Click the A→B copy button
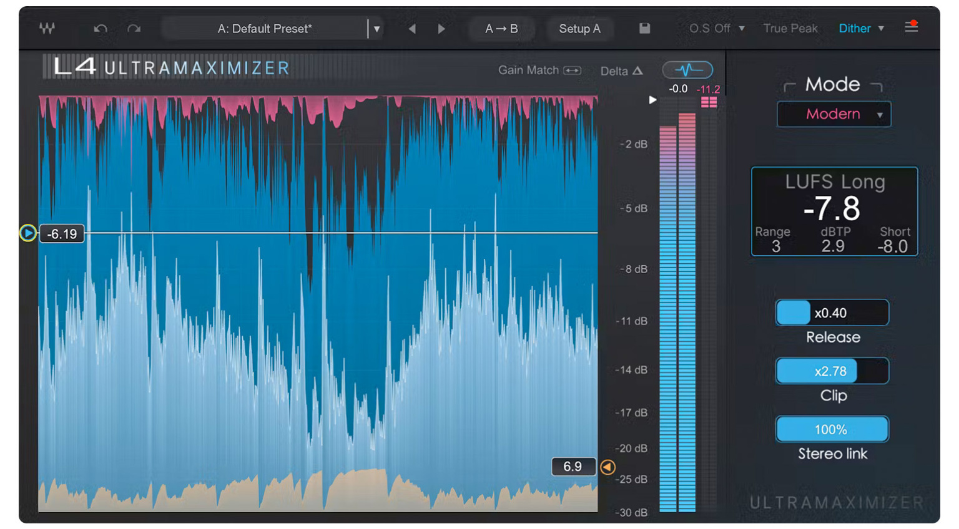 [501, 28]
